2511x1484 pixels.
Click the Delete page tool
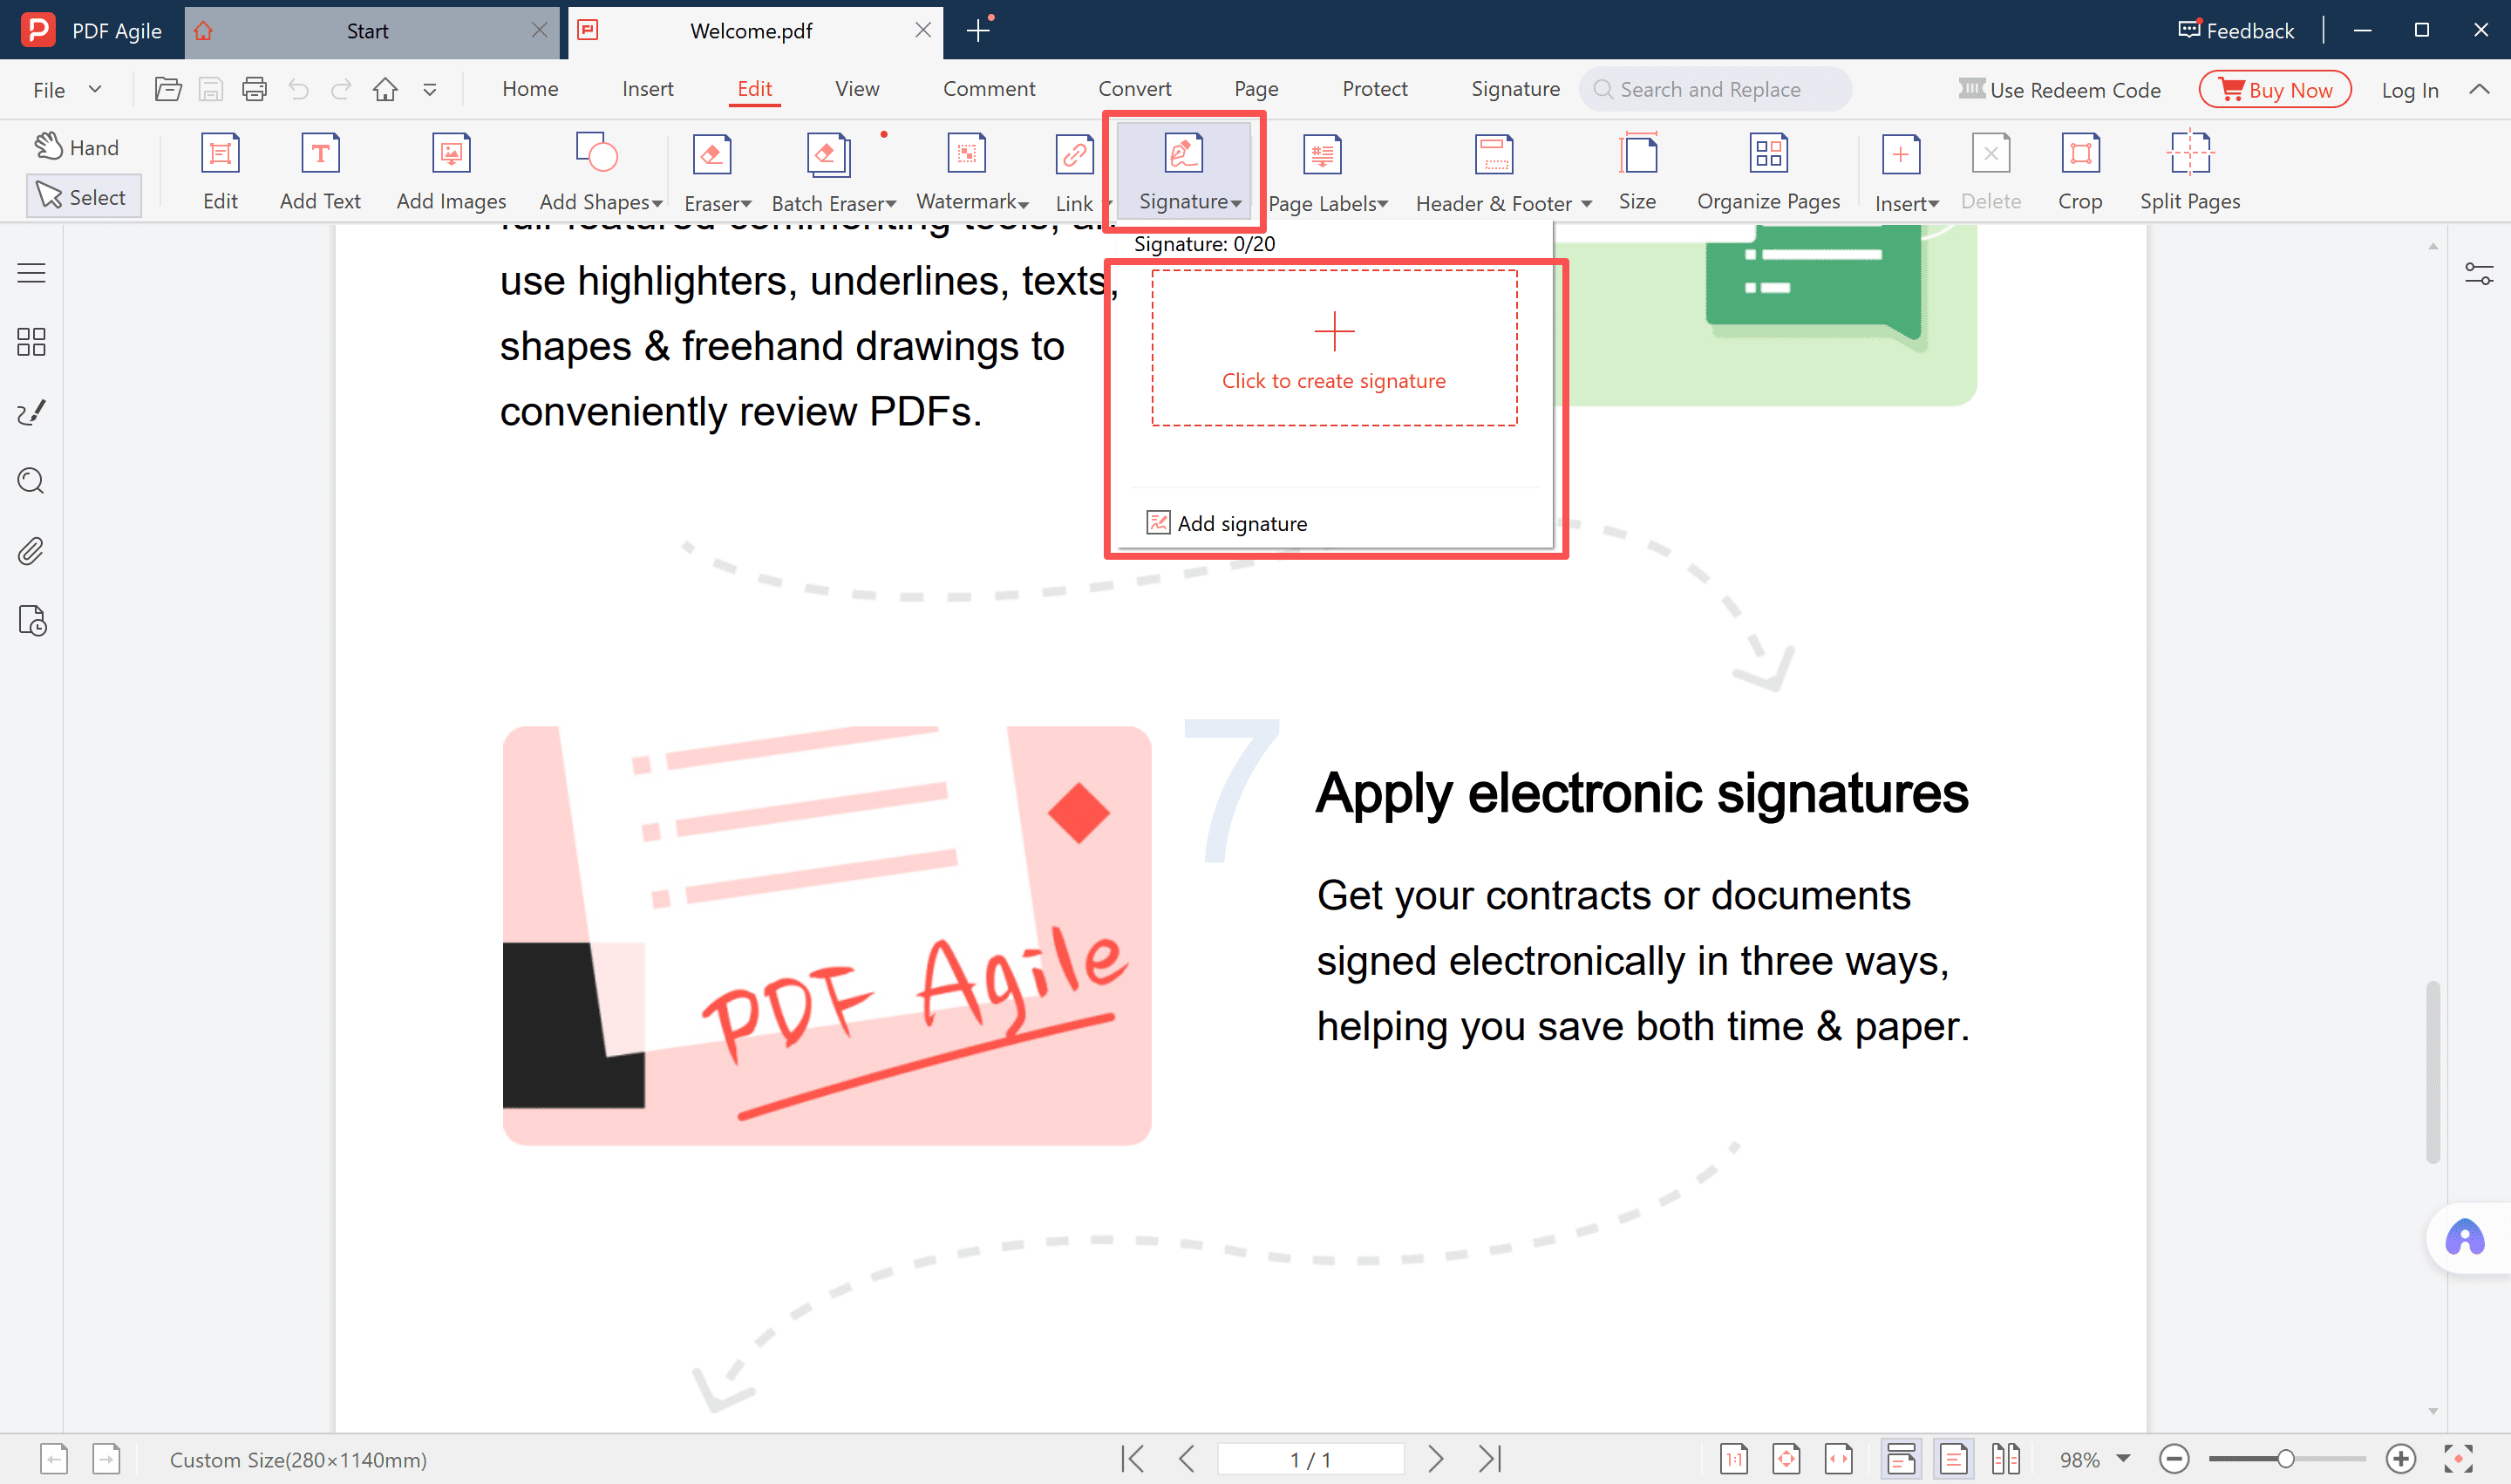click(1991, 172)
